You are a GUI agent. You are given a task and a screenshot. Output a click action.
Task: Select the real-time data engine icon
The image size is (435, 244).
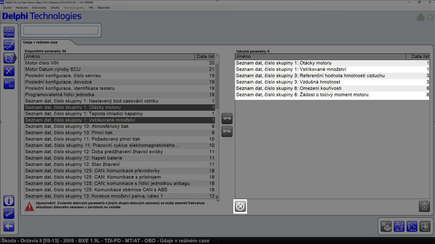click(9, 58)
